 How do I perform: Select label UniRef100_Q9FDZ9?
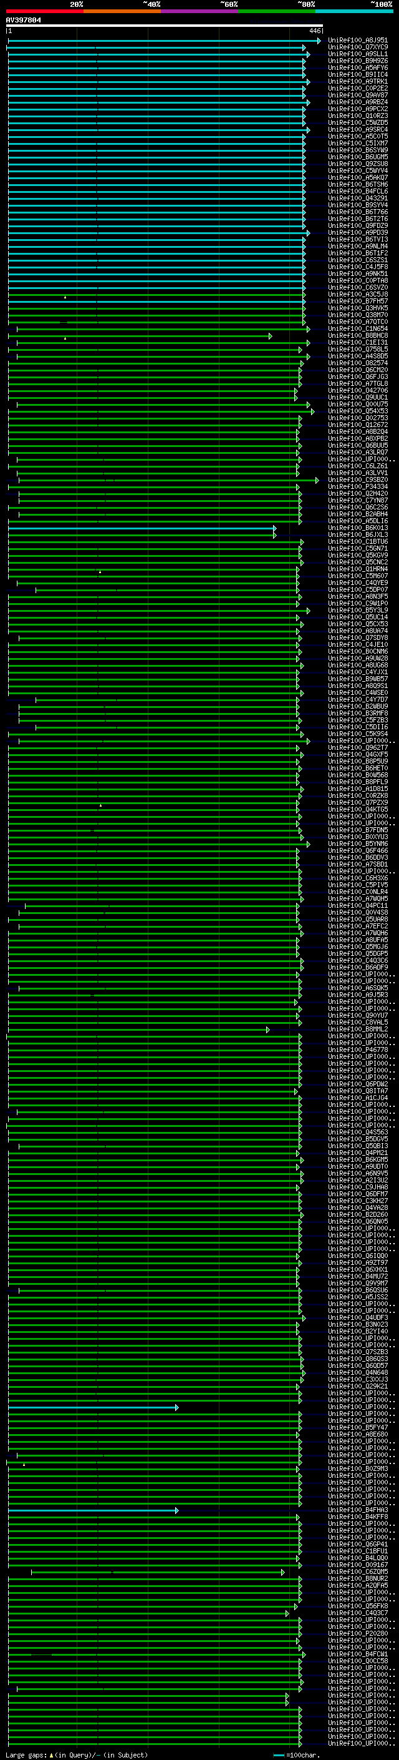357,225
